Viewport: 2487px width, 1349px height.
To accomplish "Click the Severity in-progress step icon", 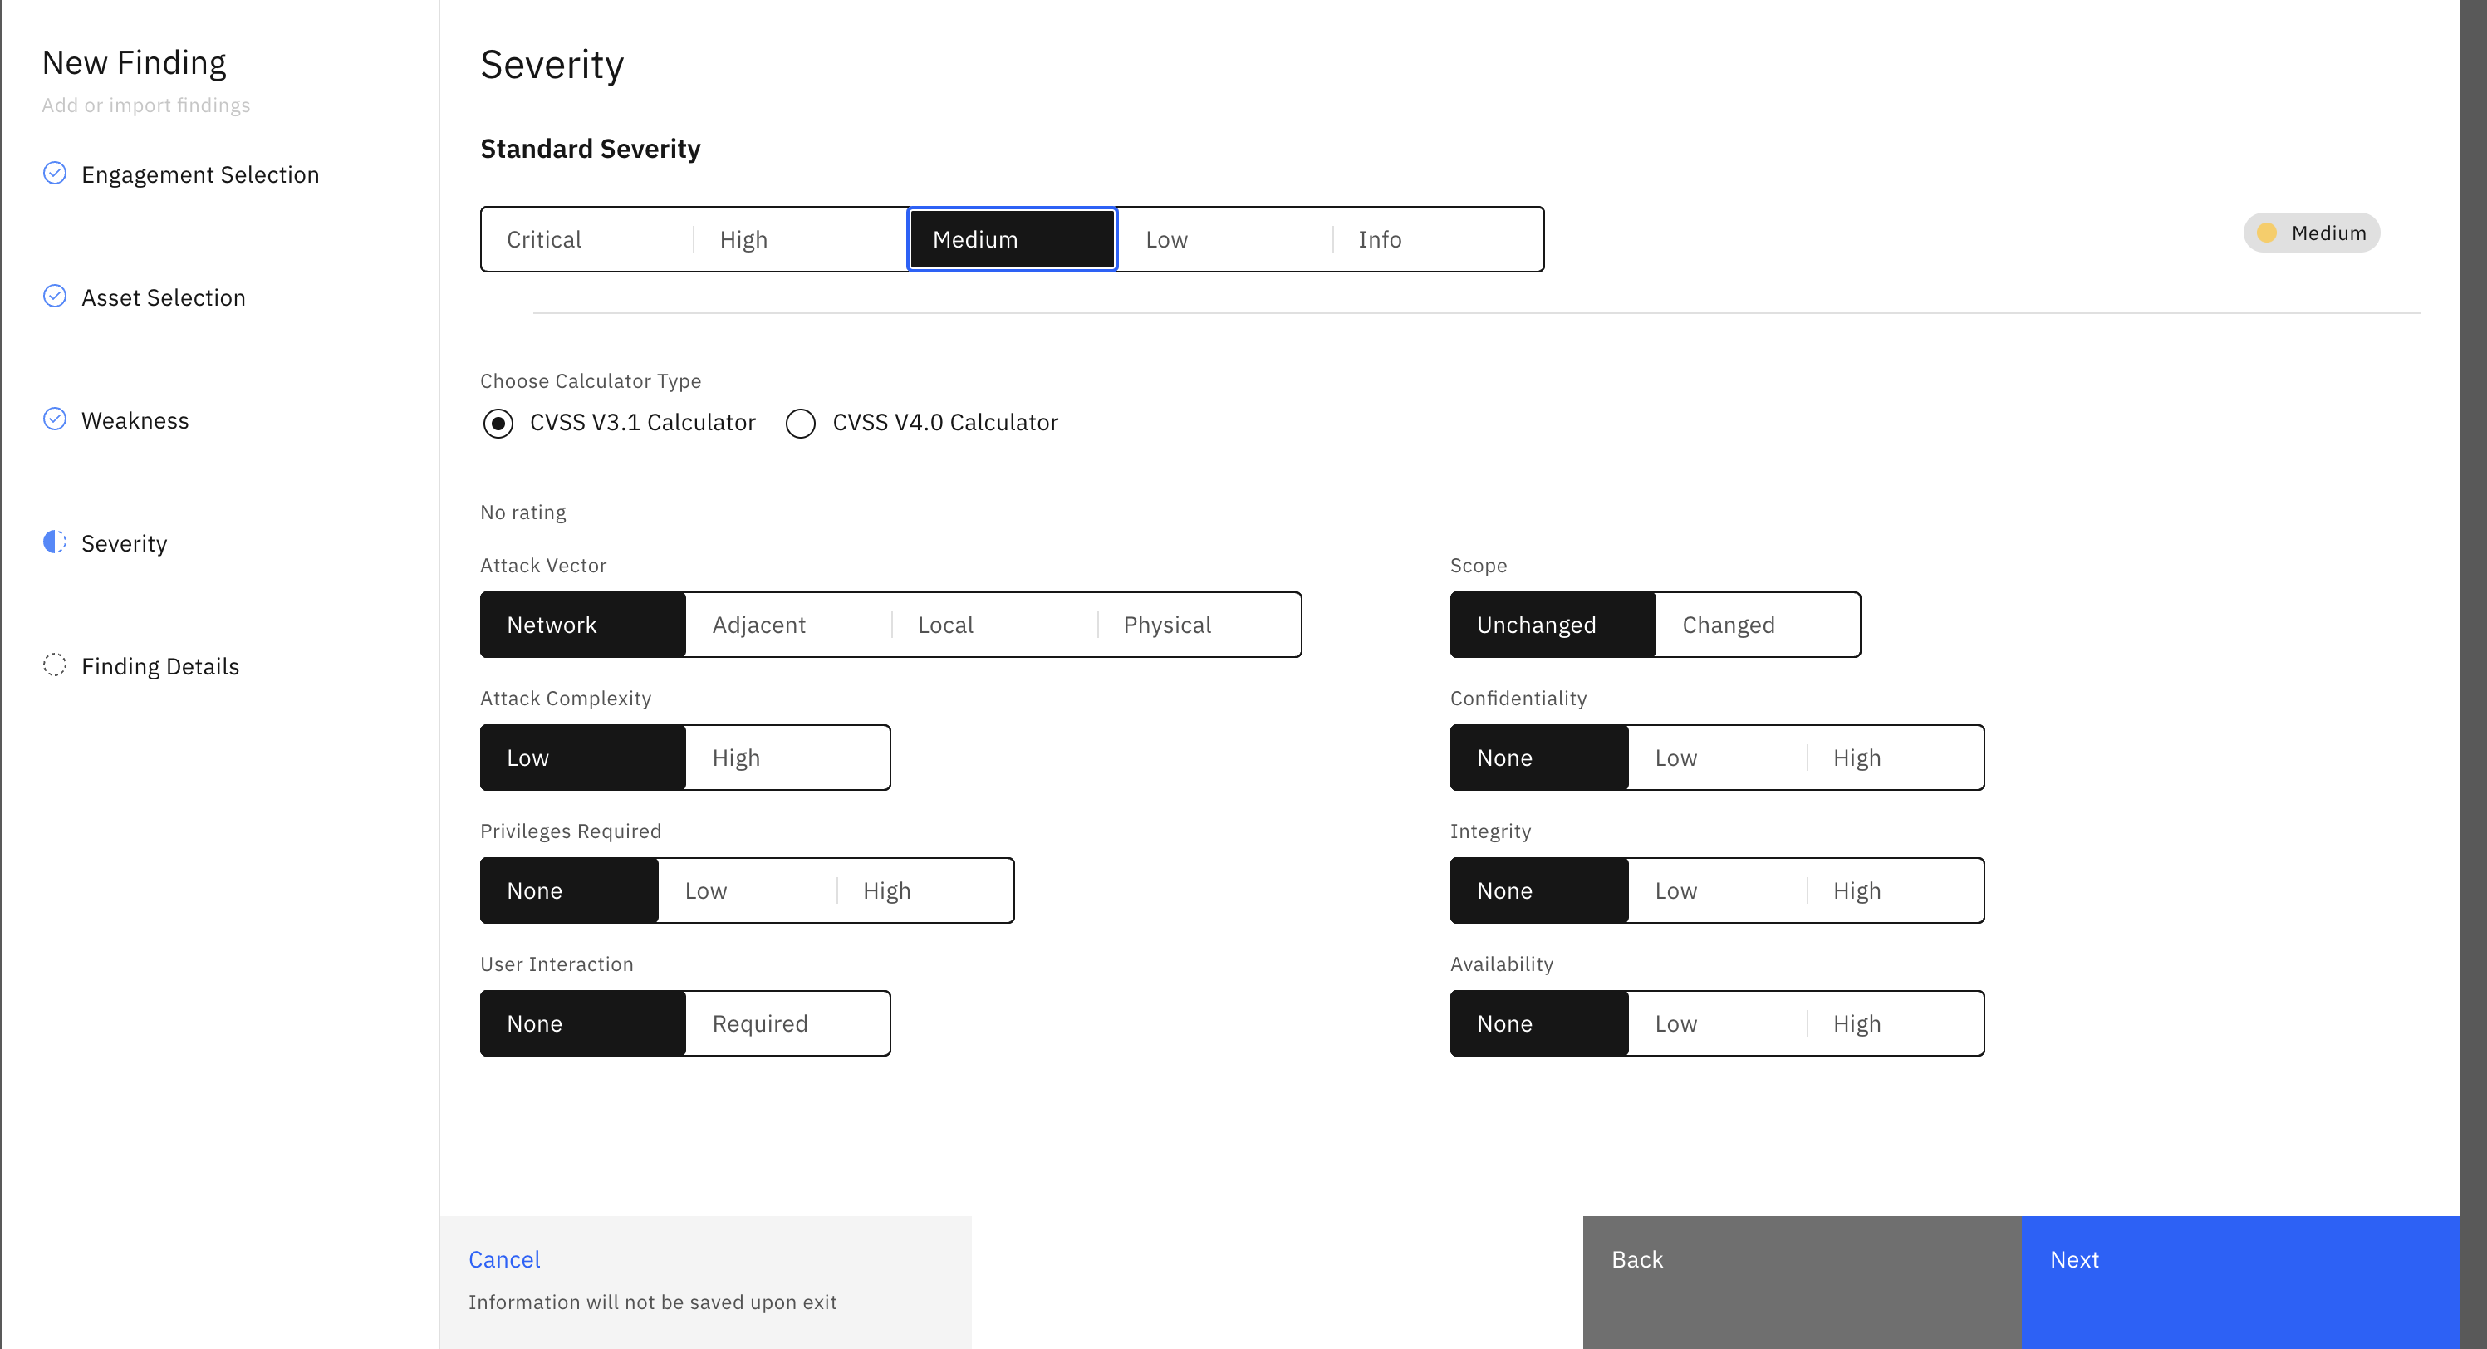I will (55, 542).
